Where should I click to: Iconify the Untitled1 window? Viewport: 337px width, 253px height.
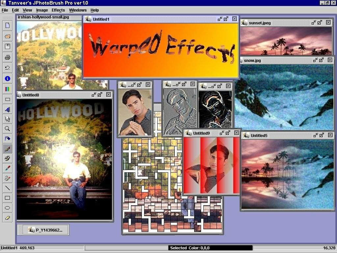(220, 19)
